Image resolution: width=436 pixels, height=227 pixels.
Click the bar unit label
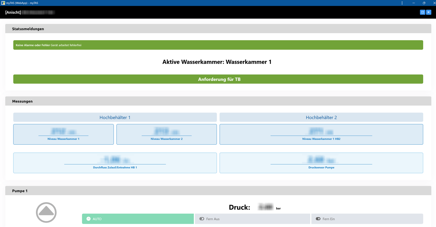click(x=278, y=209)
